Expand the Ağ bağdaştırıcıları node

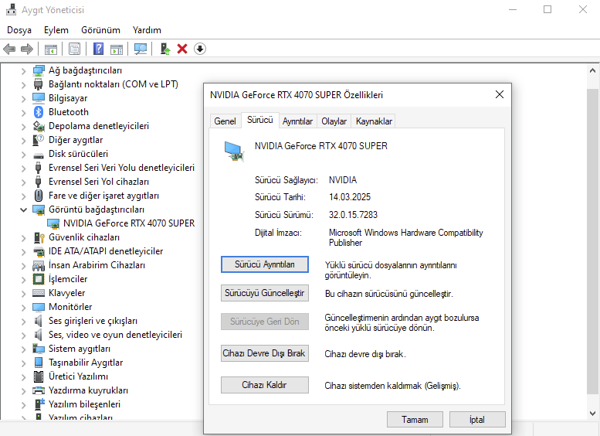(23, 71)
